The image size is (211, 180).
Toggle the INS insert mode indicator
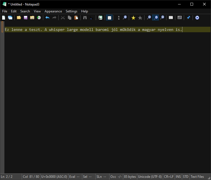click(x=178, y=177)
